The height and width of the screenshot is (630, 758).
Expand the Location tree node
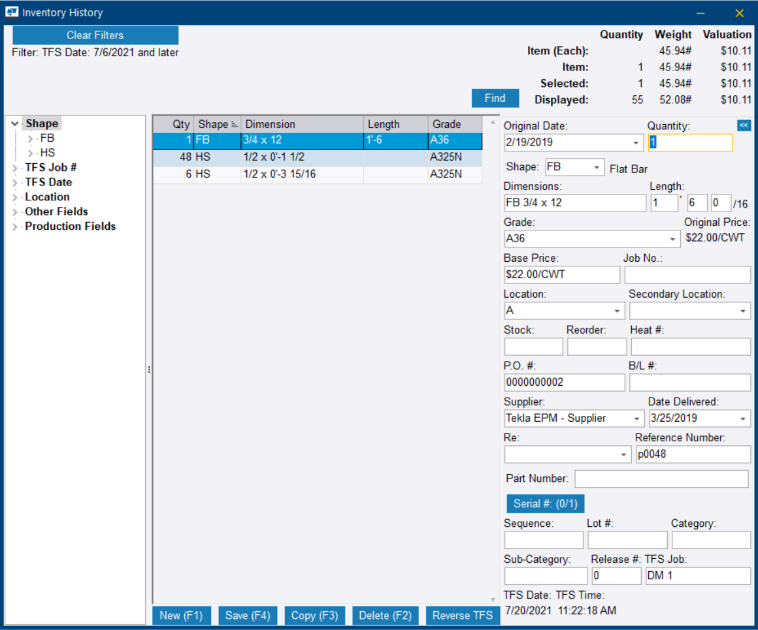point(15,197)
